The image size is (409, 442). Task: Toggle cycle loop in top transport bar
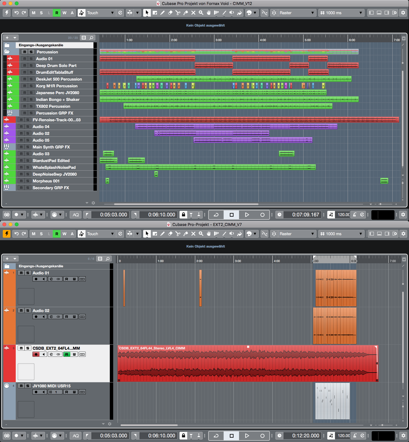click(216, 215)
